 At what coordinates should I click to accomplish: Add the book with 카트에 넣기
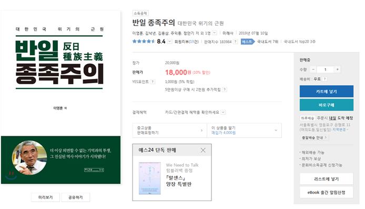point(327,91)
